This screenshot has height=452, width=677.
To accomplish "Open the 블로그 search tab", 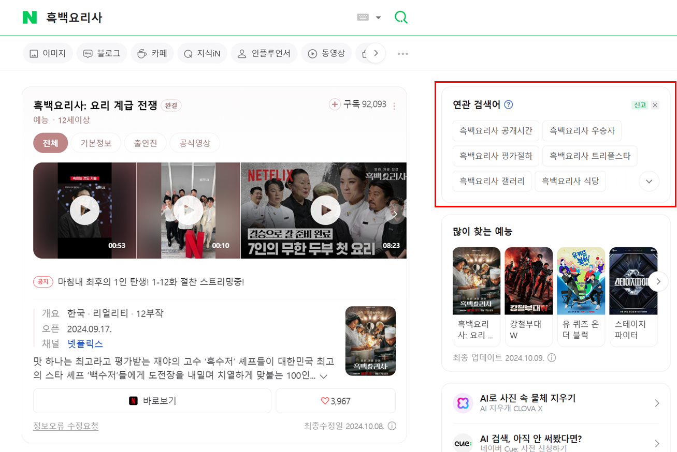I will (x=102, y=53).
